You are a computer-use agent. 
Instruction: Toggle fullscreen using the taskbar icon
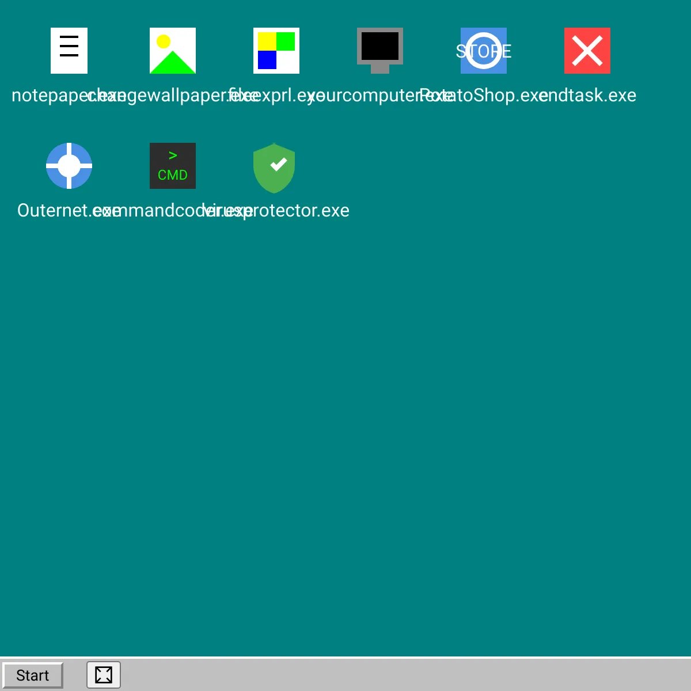[104, 675]
